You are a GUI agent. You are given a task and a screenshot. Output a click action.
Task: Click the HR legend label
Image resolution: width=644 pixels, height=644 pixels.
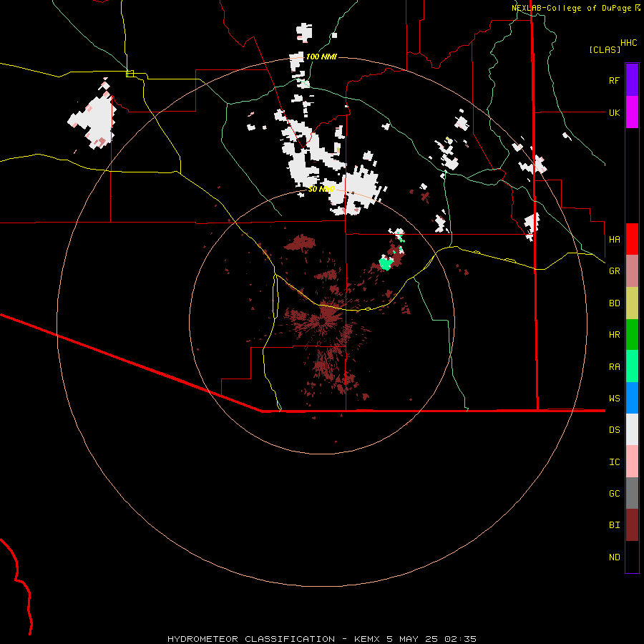point(614,335)
